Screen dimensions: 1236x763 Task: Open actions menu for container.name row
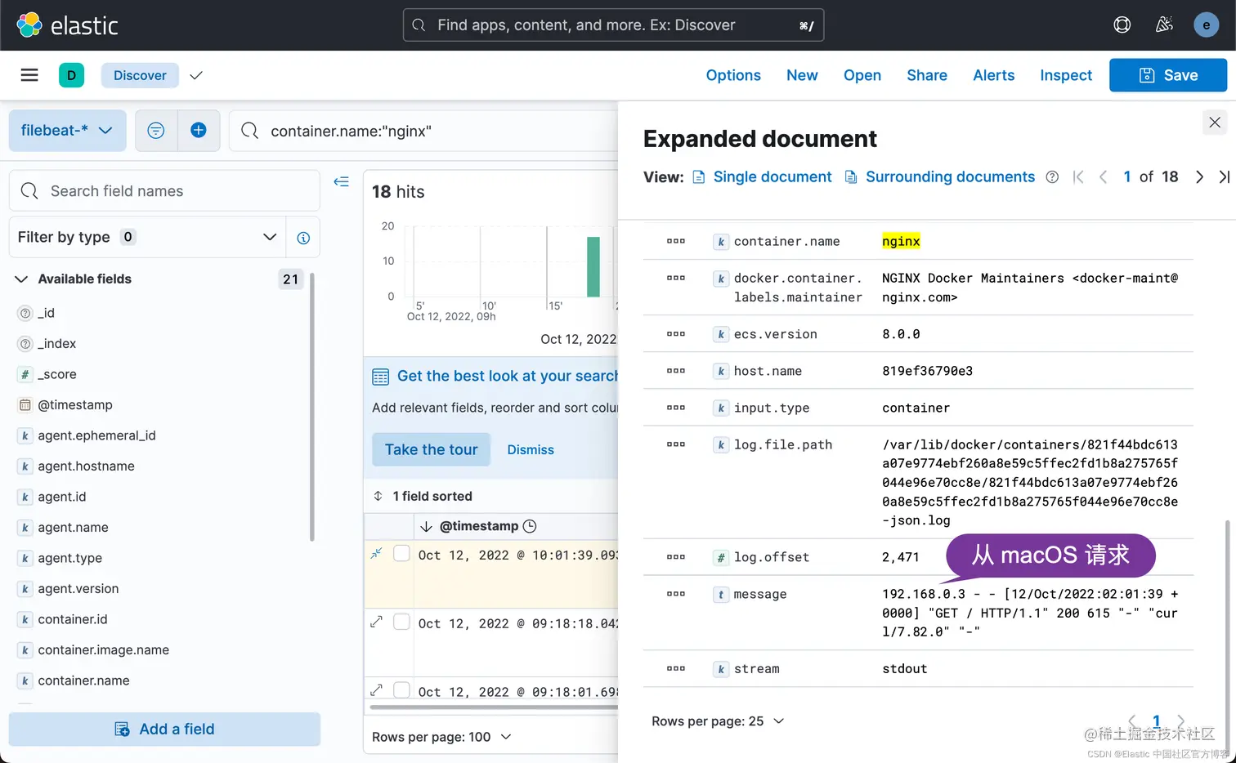tap(676, 241)
